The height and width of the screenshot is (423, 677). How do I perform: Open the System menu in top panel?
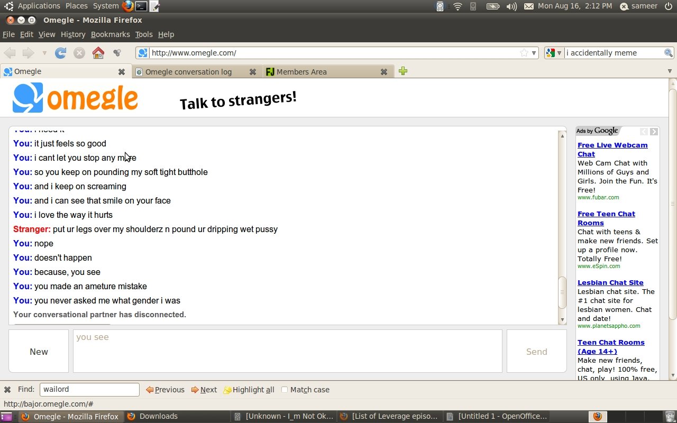[x=106, y=6]
